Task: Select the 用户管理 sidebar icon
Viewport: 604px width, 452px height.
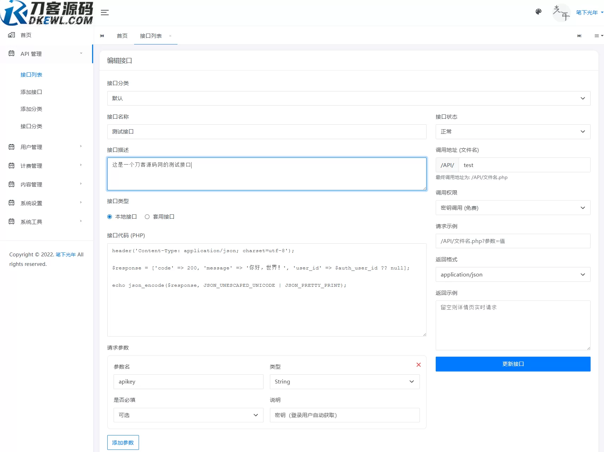Action: (x=11, y=147)
